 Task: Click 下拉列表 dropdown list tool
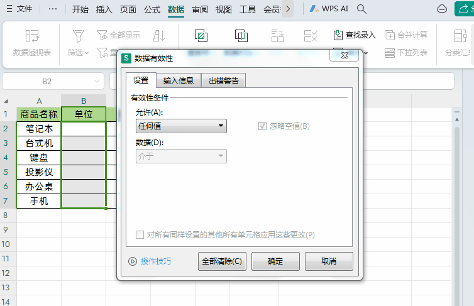pos(406,53)
